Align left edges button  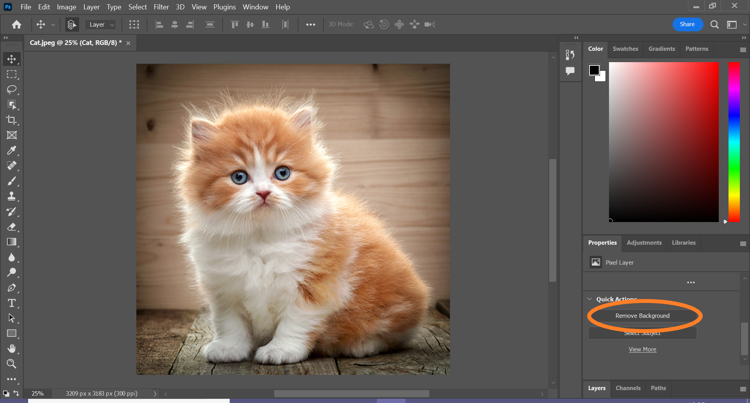(x=159, y=25)
